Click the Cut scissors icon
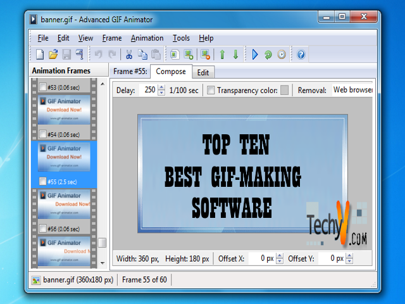The height and width of the screenshot is (304, 405). tap(129, 54)
